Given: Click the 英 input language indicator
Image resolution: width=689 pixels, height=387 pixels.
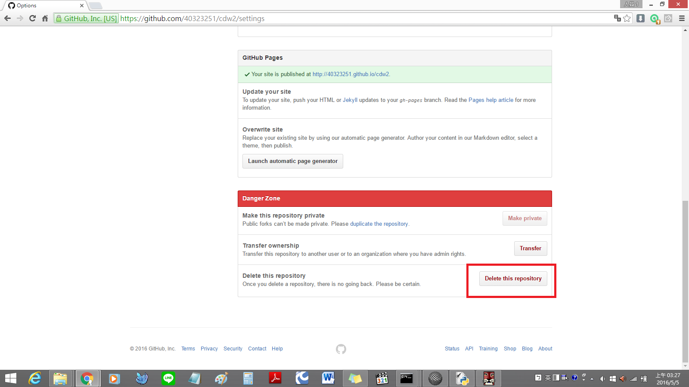Looking at the screenshot, I should pyautogui.click(x=548, y=378).
